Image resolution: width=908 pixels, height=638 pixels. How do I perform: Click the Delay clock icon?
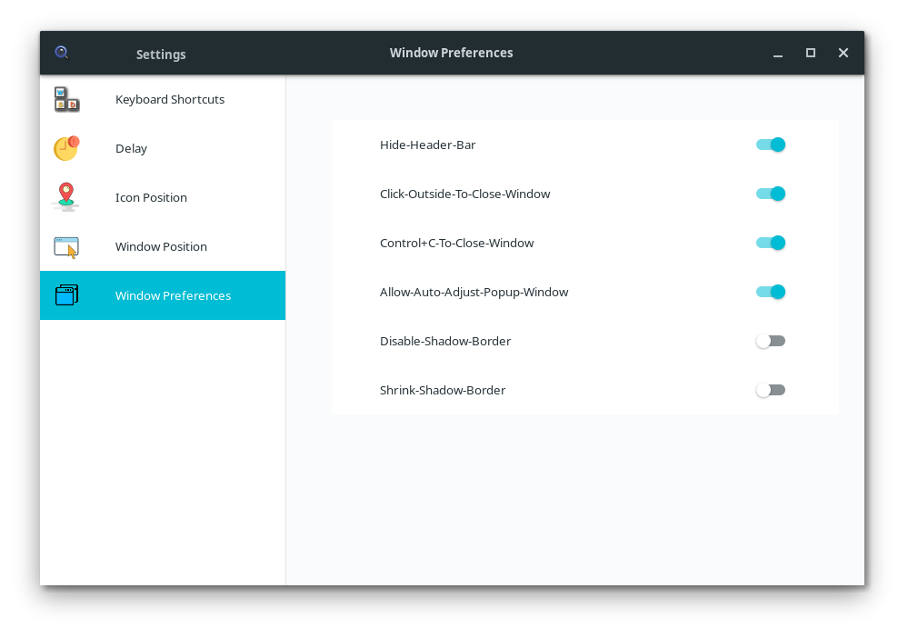pyautogui.click(x=66, y=148)
